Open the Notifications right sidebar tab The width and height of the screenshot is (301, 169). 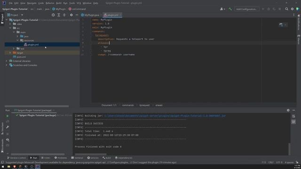(299, 22)
